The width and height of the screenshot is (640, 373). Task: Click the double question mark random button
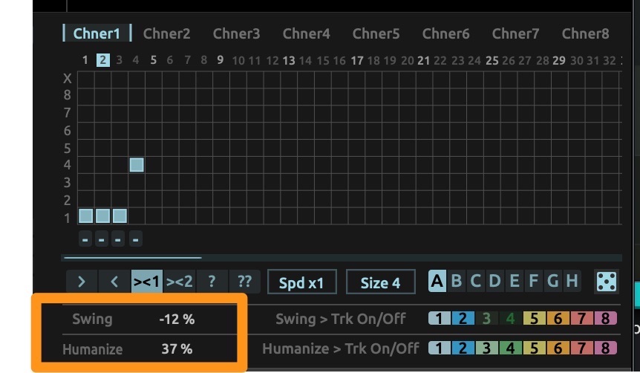(244, 282)
